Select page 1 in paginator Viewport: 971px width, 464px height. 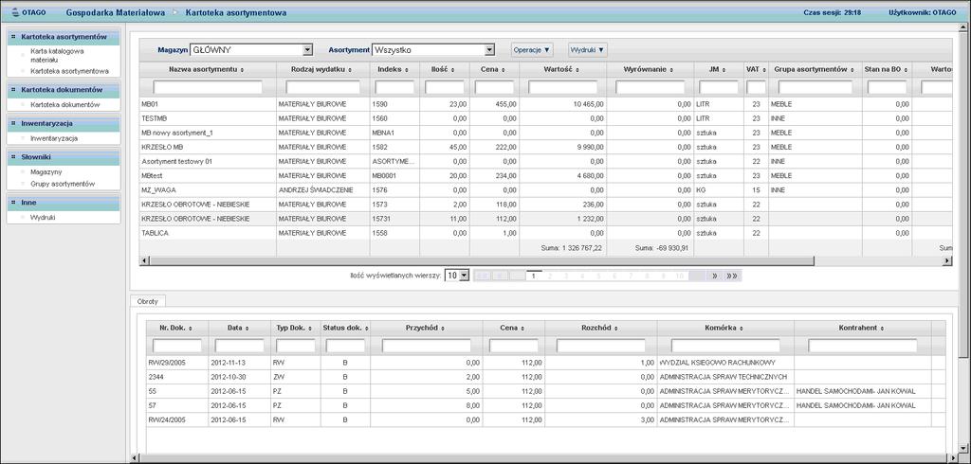pyautogui.click(x=534, y=276)
